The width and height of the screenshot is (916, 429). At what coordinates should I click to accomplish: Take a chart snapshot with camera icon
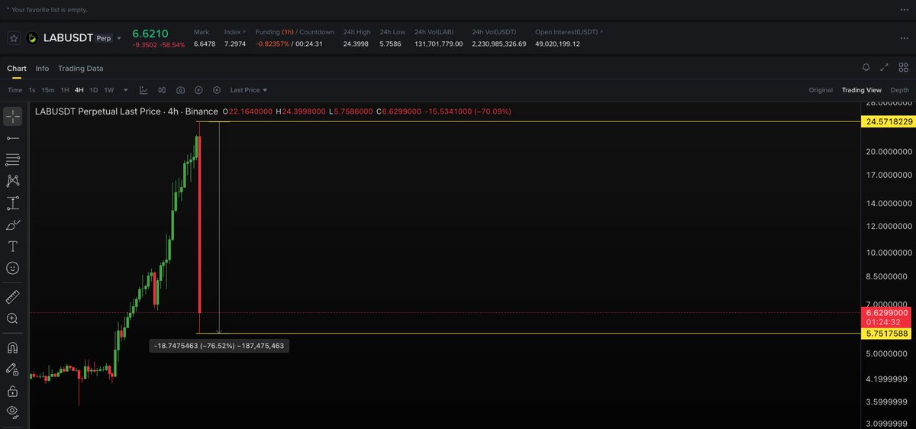(180, 90)
